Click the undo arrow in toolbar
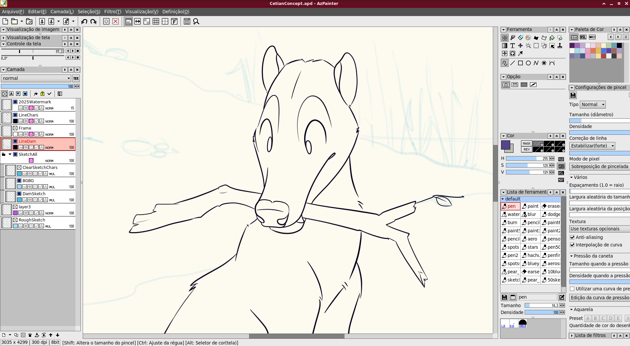 [x=84, y=21]
